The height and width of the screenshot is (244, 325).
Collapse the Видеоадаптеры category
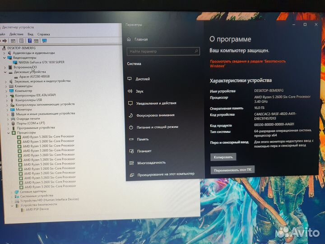pos(5,58)
